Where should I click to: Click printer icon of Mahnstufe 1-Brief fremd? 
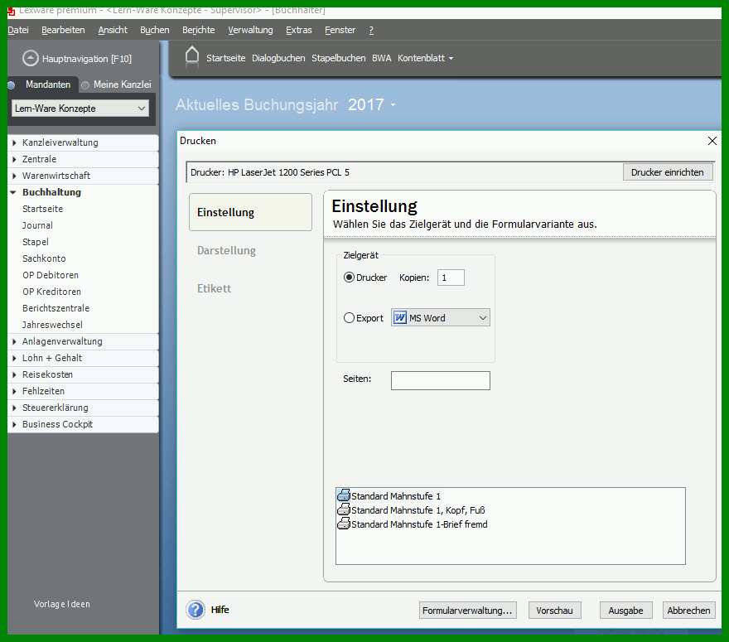(x=343, y=524)
